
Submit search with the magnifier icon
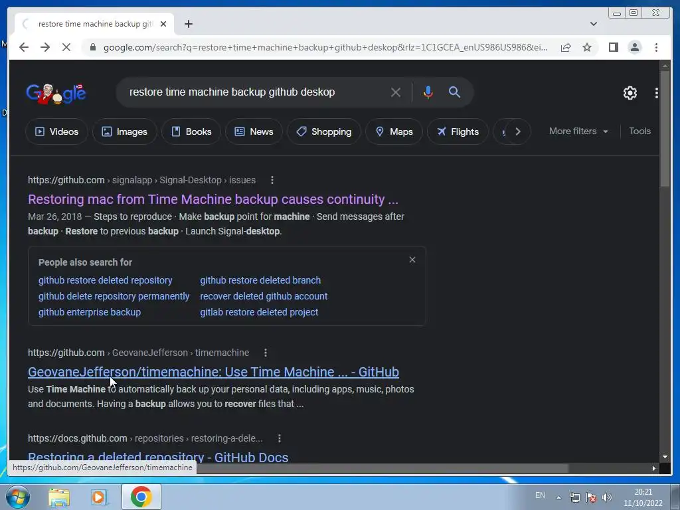point(454,92)
